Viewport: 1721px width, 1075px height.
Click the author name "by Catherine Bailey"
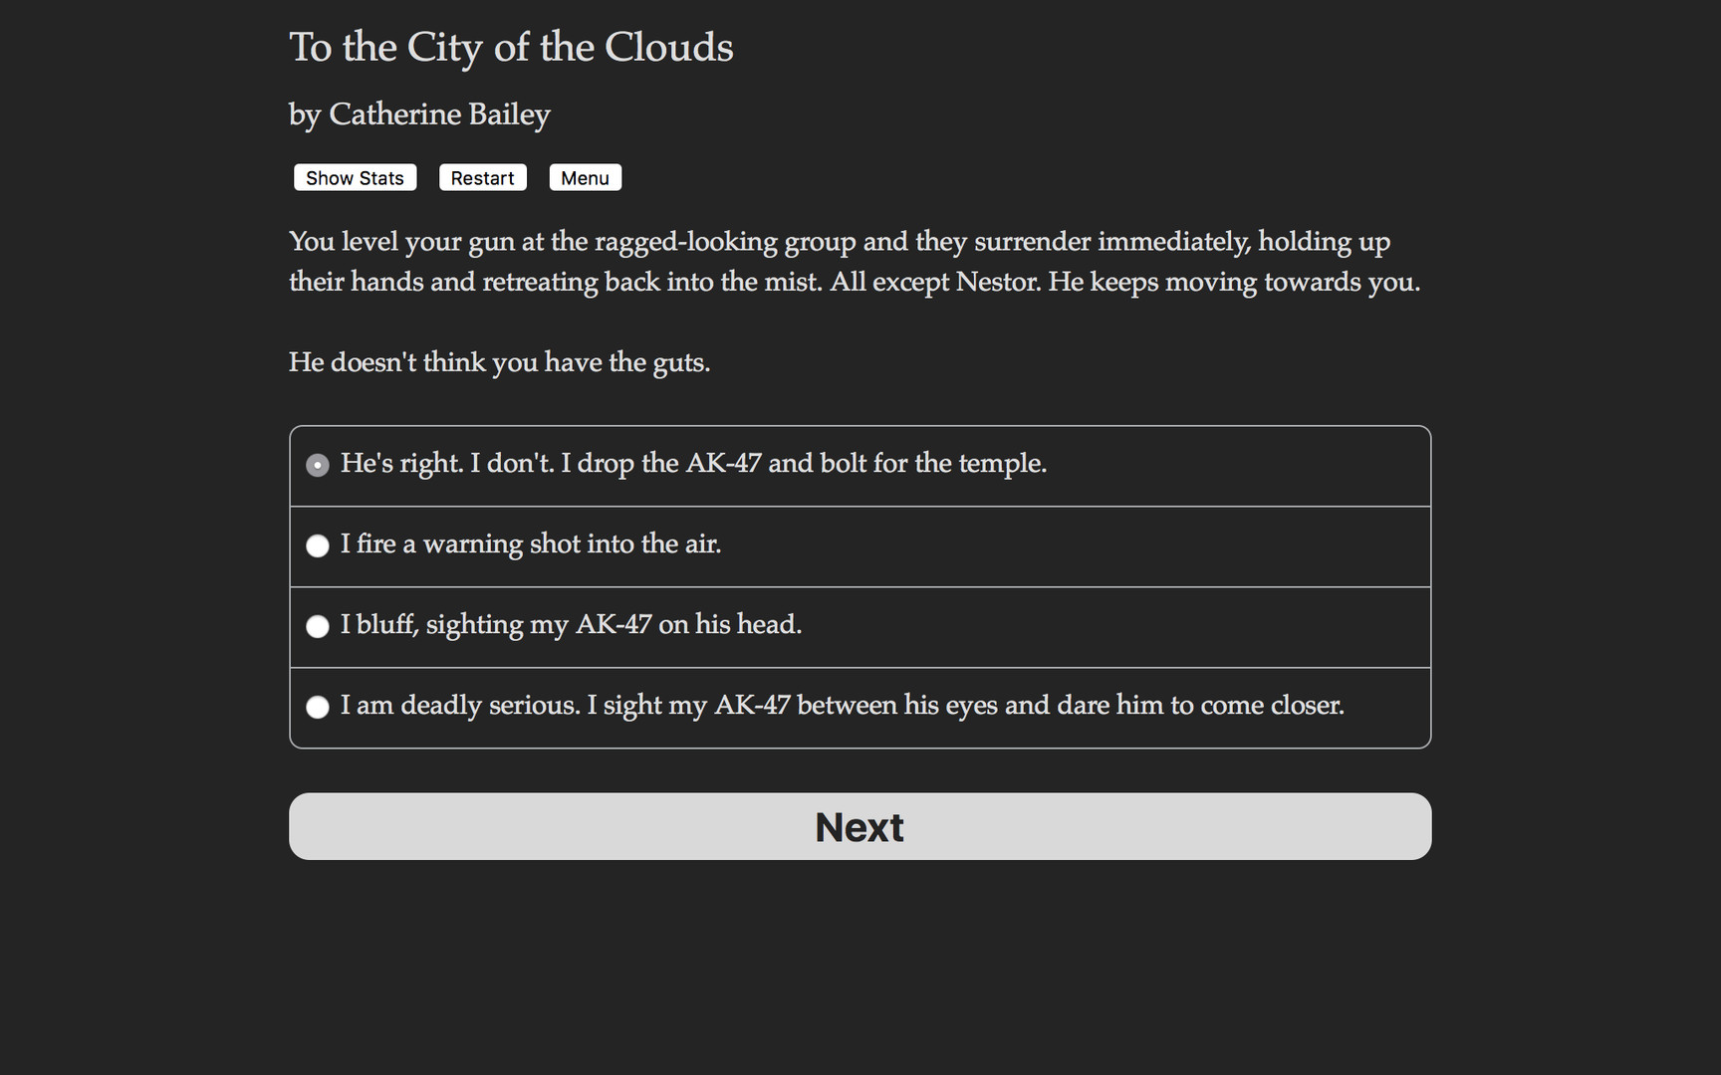point(418,113)
